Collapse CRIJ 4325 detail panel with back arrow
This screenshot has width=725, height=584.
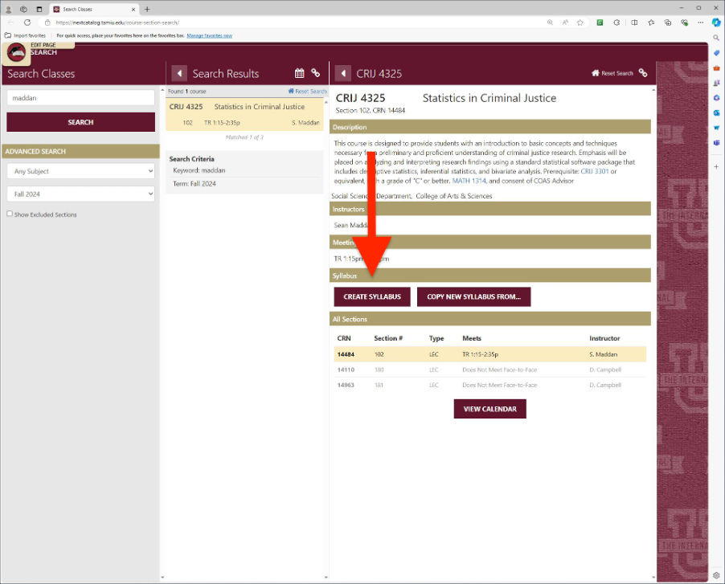[343, 73]
